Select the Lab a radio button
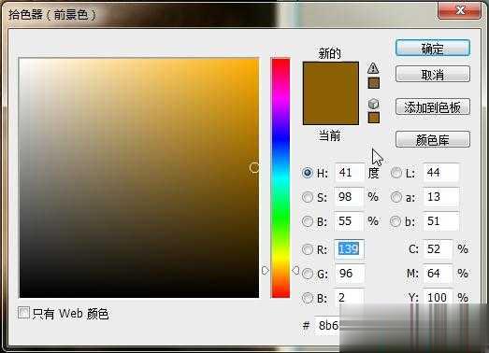This screenshot has height=353, width=489. 396,197
